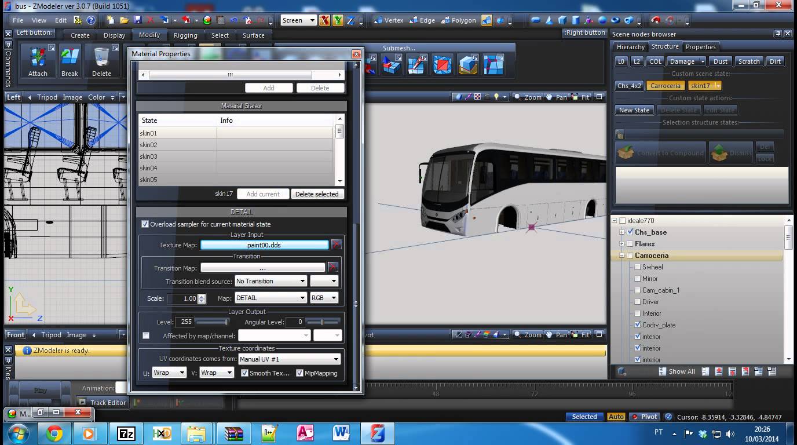Screen dimensions: 797x445
Task: Open Transition blend source dropdown
Action: click(x=270, y=281)
